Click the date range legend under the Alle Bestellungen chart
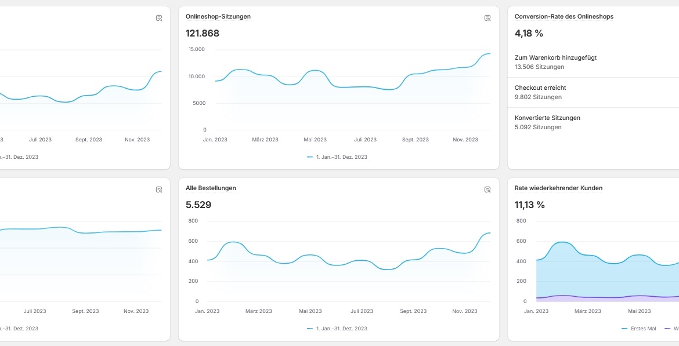 tap(337, 329)
